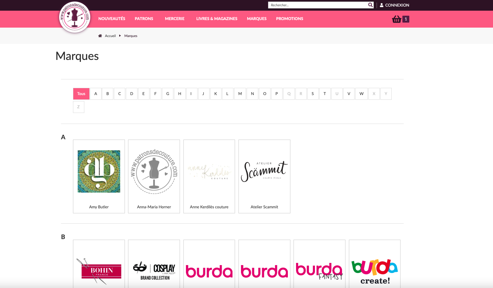Open the Atelier Scammit brand logo
Screen dimensions: 493x288
click(x=264, y=171)
